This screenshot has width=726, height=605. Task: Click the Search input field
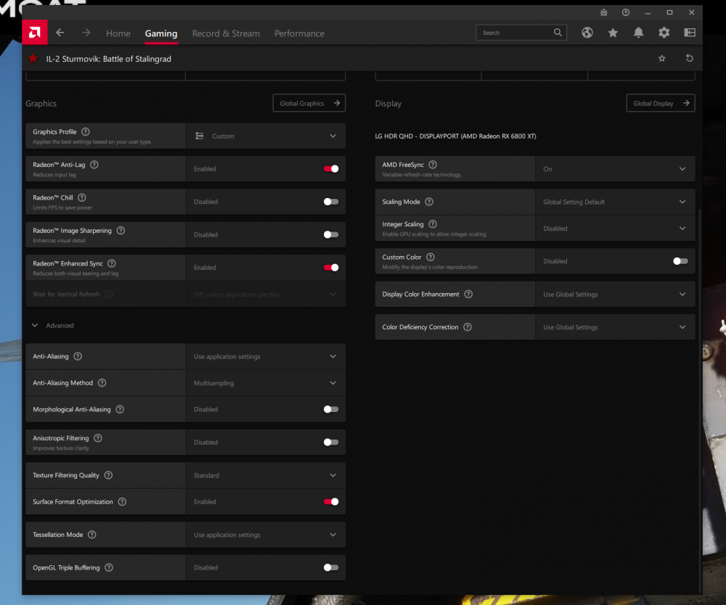tap(515, 33)
